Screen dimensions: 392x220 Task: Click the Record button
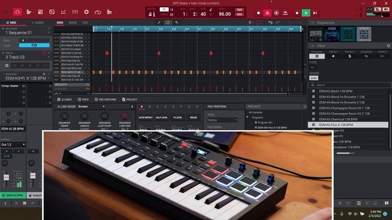258,13
